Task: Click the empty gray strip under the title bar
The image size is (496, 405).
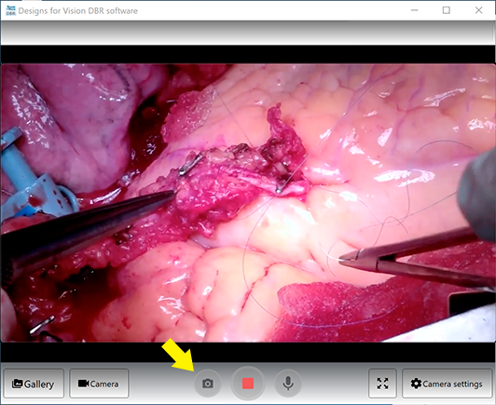Action: coord(248,33)
